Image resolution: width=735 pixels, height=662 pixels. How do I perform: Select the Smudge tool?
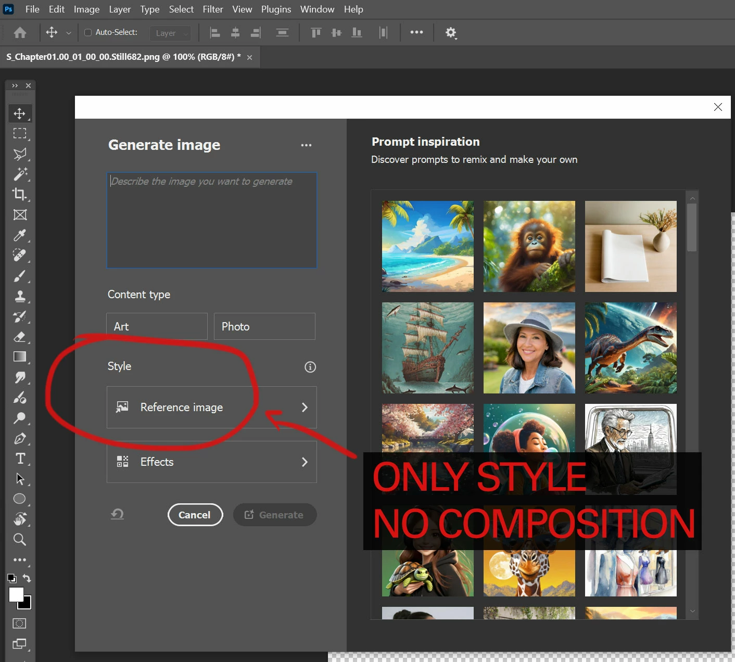20,377
